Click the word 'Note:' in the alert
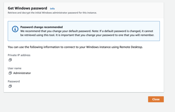 tap(95, 31)
